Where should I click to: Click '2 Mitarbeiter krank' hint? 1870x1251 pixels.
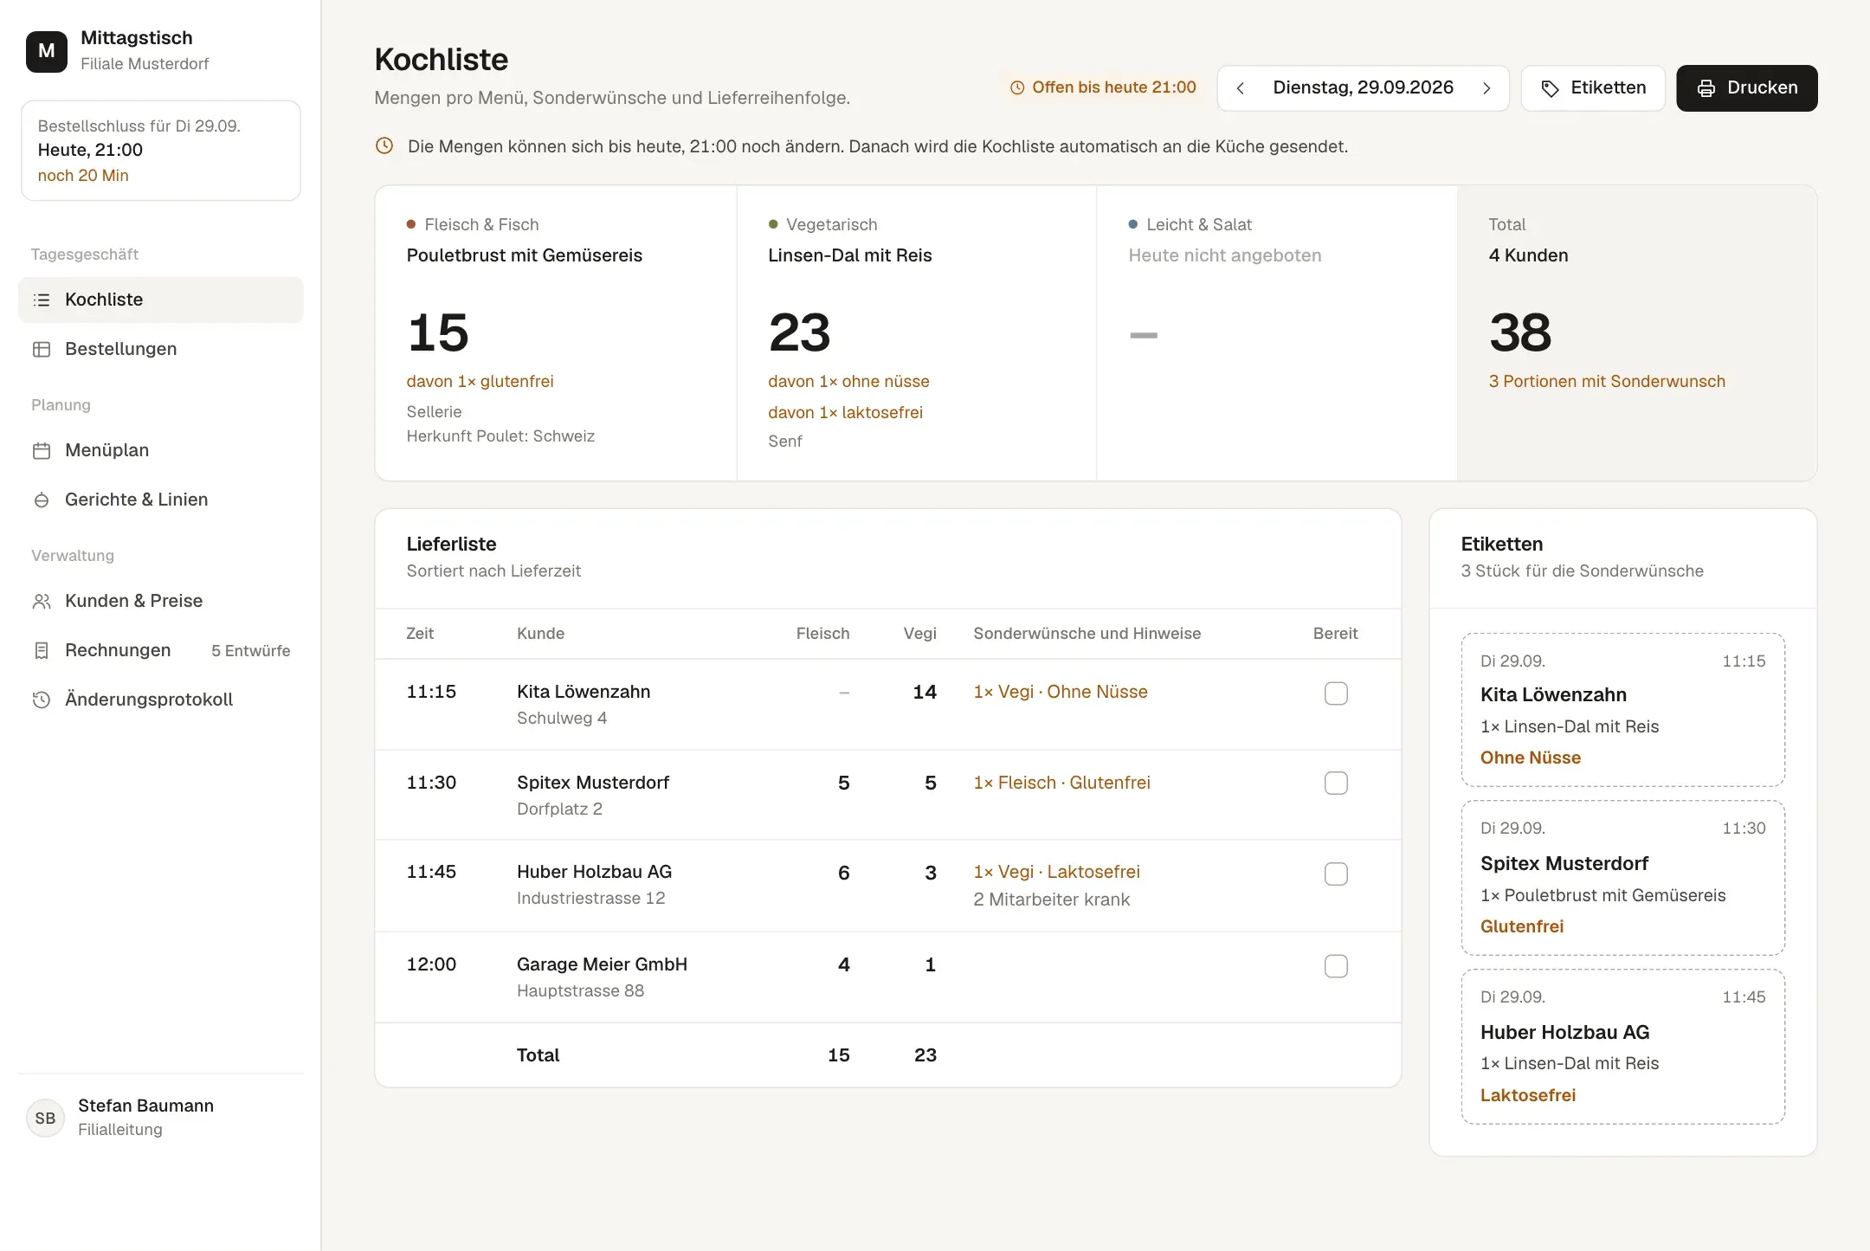[x=1051, y=900]
